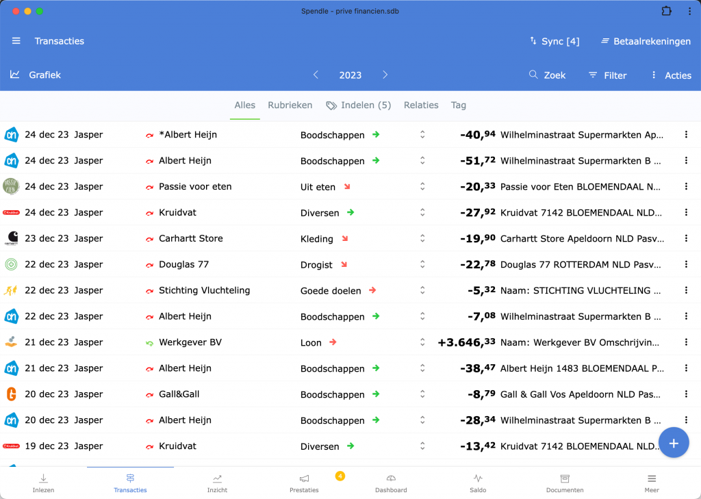Switch to the Rubrieken tab
The width and height of the screenshot is (701, 499).
point(290,105)
